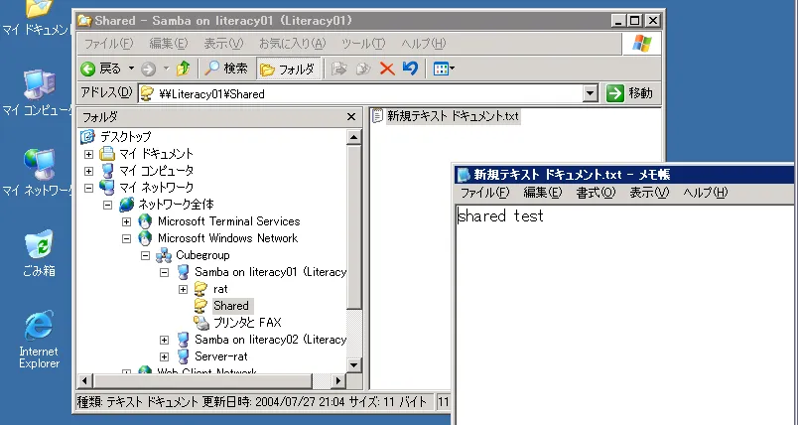798x425 pixels.
Task: Click folder tree scroll up arrow
Action: (x=353, y=137)
